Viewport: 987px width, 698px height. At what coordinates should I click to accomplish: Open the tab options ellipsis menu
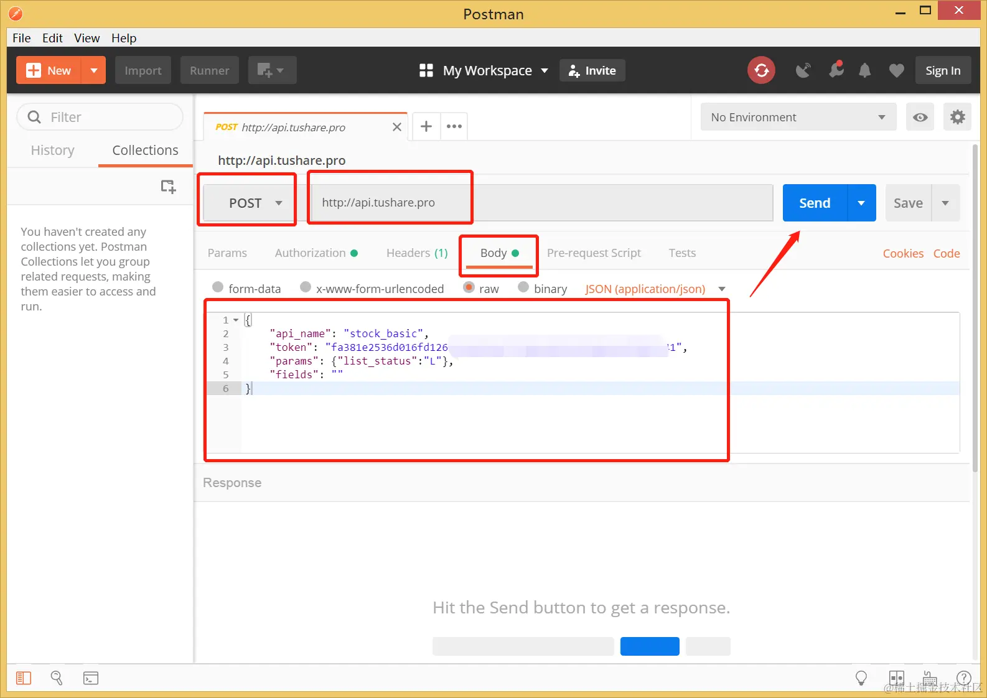pyautogui.click(x=454, y=126)
